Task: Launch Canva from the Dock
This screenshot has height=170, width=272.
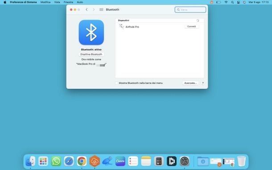Action: tap(120, 161)
